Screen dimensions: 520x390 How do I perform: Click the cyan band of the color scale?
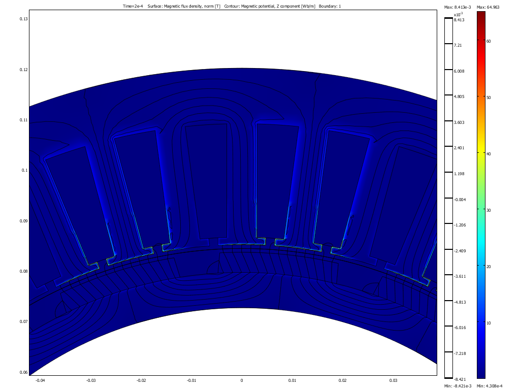(481, 254)
